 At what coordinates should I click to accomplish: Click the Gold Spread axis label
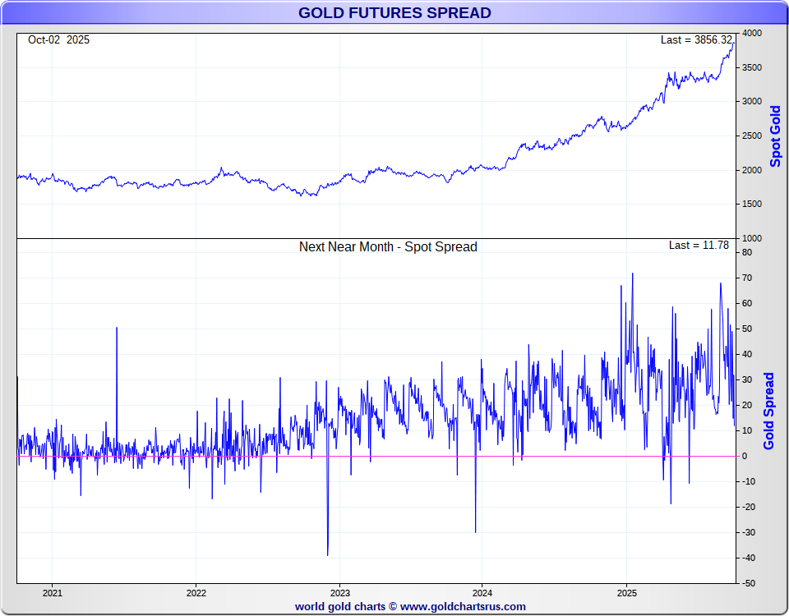point(768,411)
